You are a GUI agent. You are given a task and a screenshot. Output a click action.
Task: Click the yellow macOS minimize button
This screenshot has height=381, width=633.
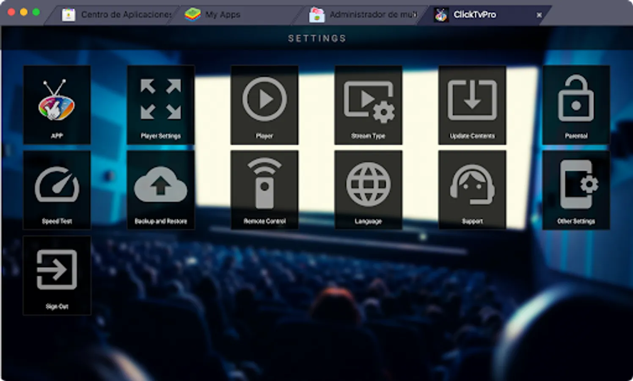[24, 12]
